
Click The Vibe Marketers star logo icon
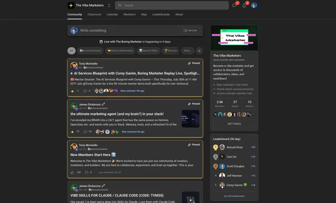(x=71, y=5)
